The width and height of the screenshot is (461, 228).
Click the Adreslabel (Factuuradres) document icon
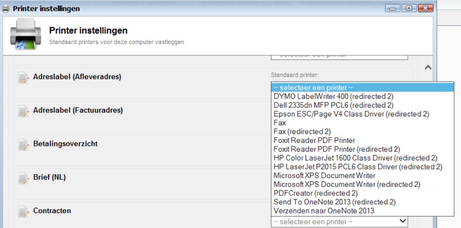click(x=23, y=111)
